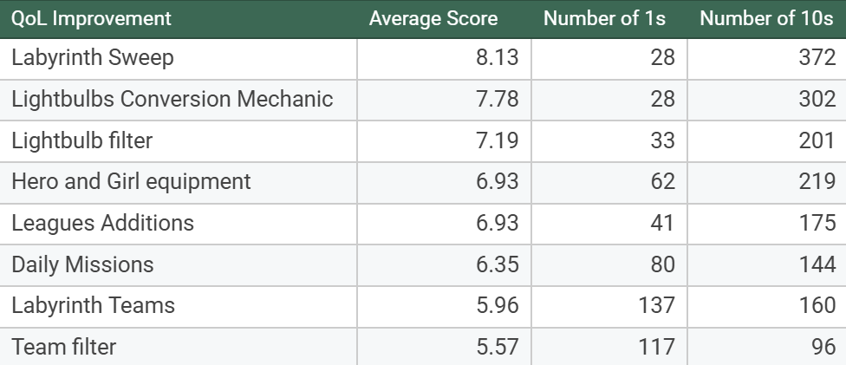
Task: Click the Daily Missions cell
Action: pyautogui.click(x=178, y=265)
